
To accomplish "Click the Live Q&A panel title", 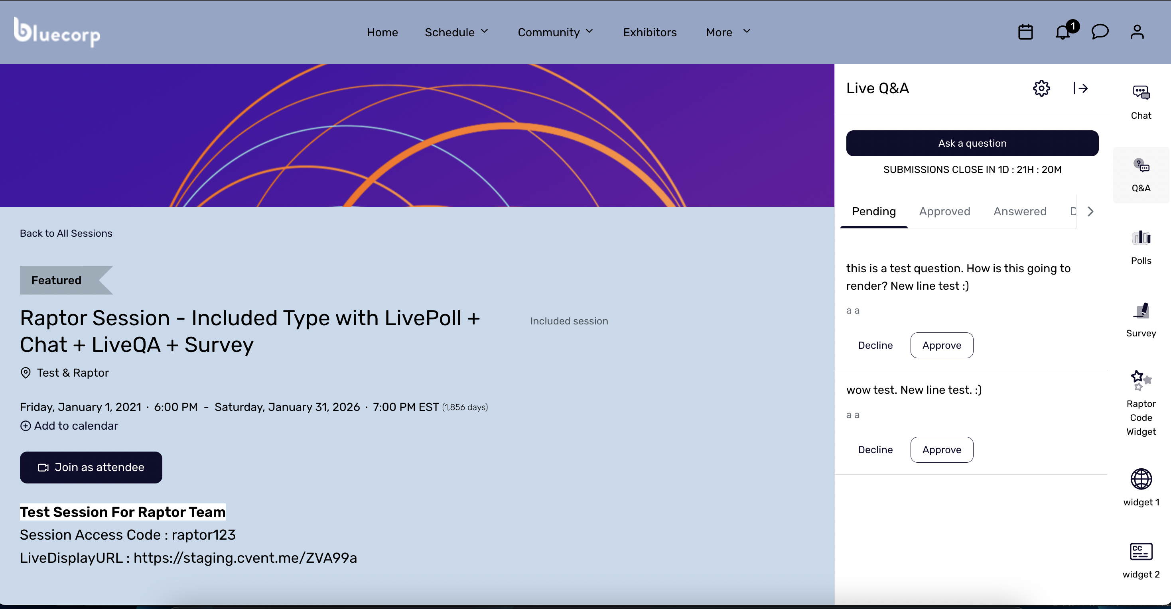I will (x=877, y=88).
